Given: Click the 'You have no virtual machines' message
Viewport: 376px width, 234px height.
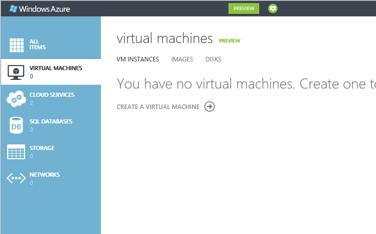Looking at the screenshot, I should [x=246, y=83].
